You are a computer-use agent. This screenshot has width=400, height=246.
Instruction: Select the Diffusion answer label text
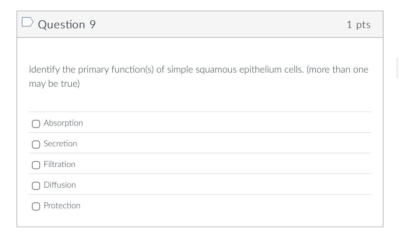pos(60,185)
